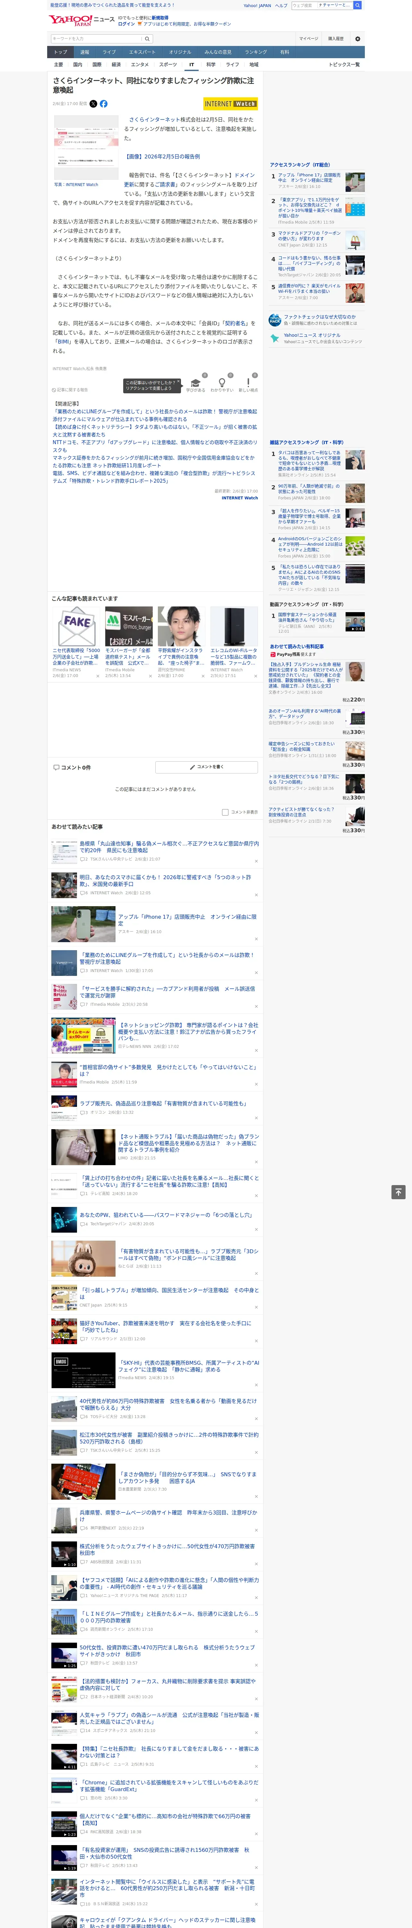The image size is (412, 1928).
Task: Dismiss the Mos Burger recommended article
Action: point(150,676)
